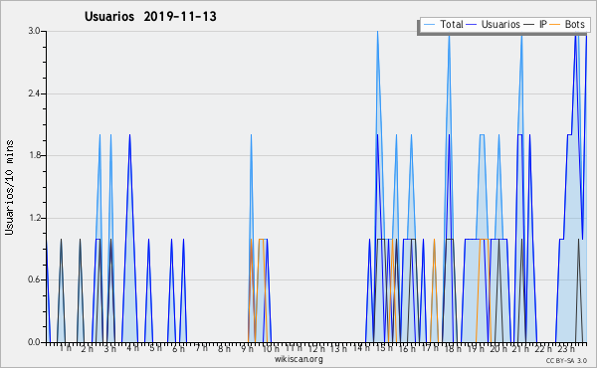Viewport: 597px width, 368px height.
Task: Click the x-axis label '4 h'
Action: (132, 348)
